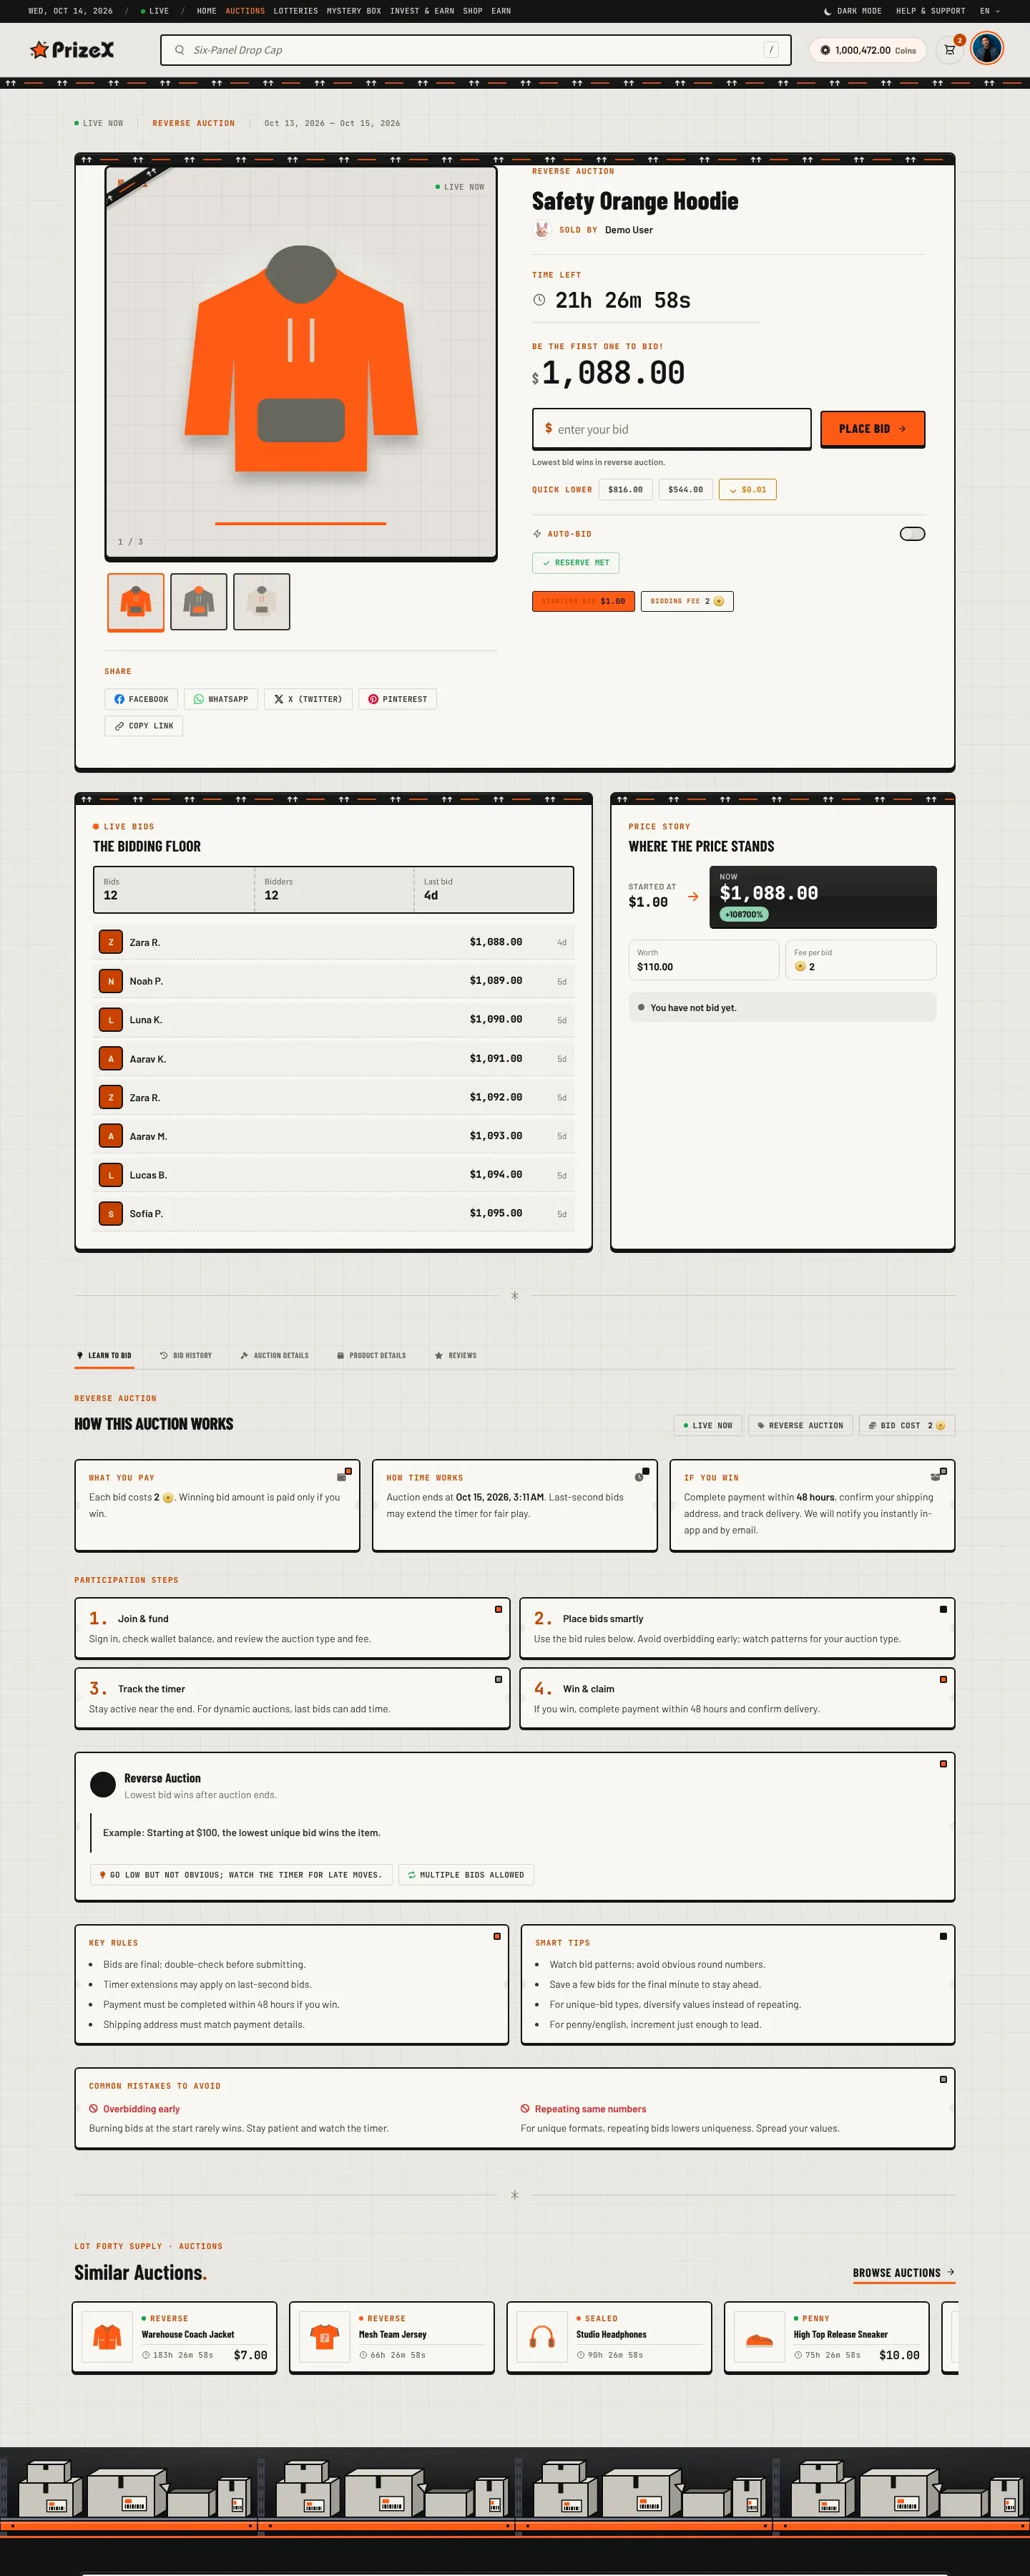
Task: Select the $544.00 quick lower bid
Action: pyautogui.click(x=685, y=490)
